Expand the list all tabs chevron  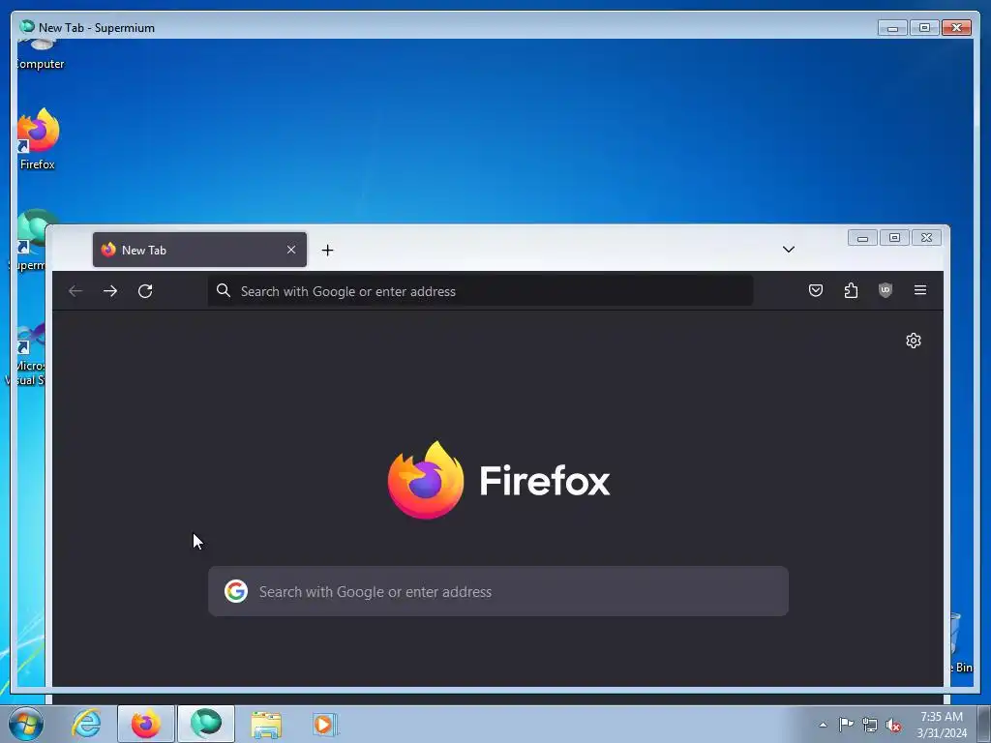(788, 250)
